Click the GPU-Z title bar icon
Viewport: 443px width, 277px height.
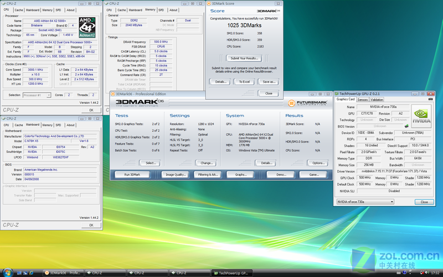(337, 94)
